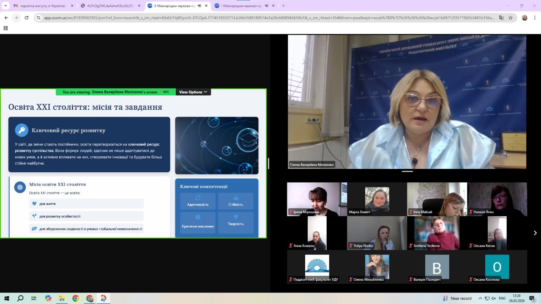Open the Chrome tab search dropdown
This screenshot has height=304, width=541.
tap(5, 6)
